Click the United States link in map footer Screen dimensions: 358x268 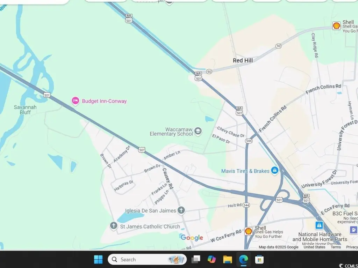point(314,247)
